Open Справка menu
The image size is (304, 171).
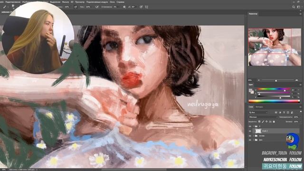coord(120,2)
